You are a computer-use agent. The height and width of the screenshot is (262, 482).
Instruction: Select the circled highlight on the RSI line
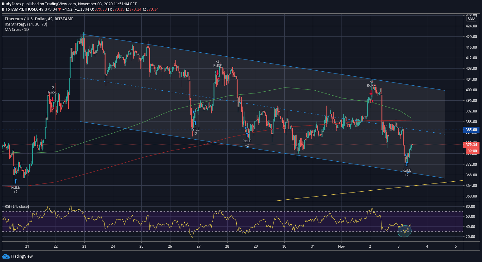point(405,231)
